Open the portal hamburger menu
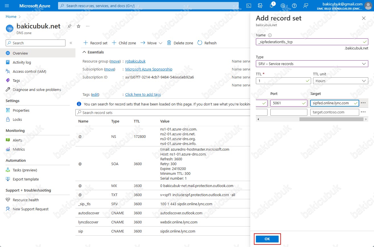 [7, 6]
